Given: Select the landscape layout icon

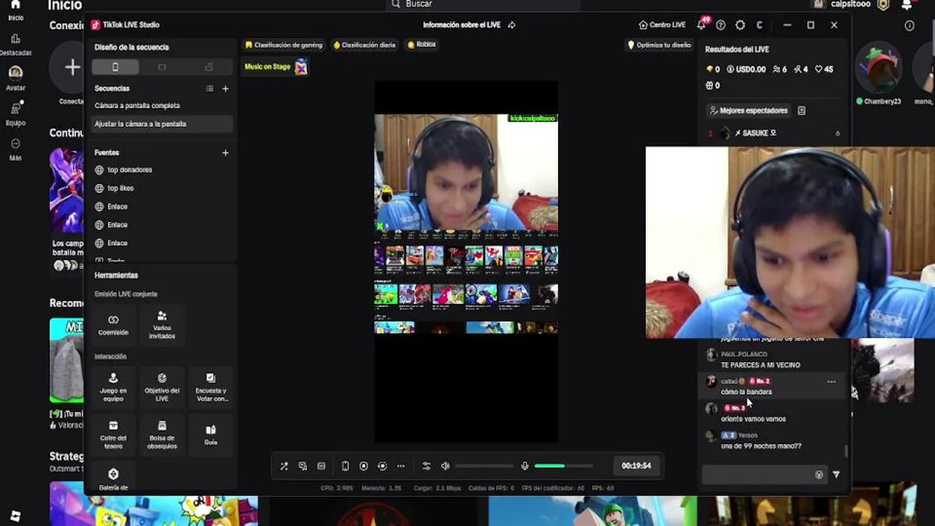Looking at the screenshot, I should (x=162, y=67).
